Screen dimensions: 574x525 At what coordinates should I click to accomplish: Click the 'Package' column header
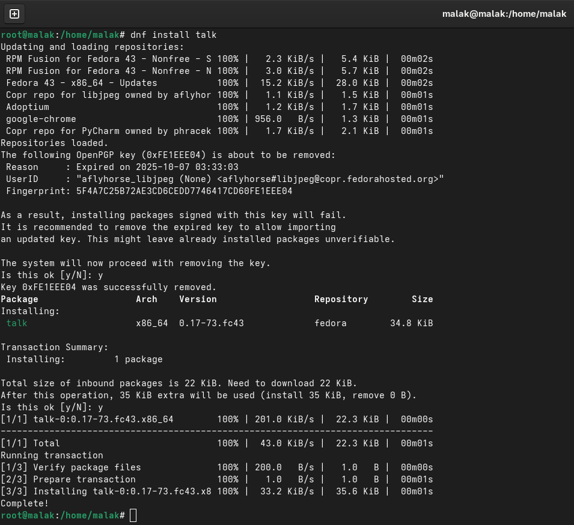click(19, 299)
